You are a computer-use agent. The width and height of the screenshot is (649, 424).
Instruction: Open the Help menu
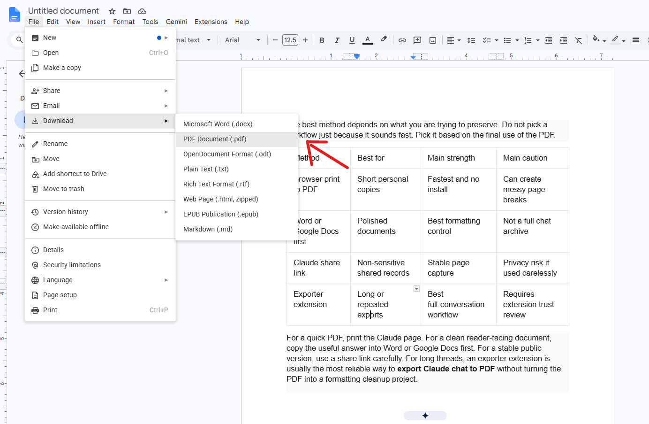point(242,22)
